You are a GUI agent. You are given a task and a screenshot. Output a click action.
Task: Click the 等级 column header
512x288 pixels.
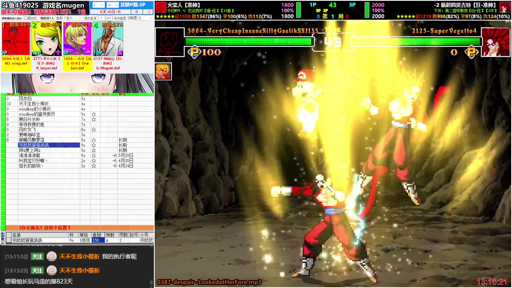coord(85,235)
